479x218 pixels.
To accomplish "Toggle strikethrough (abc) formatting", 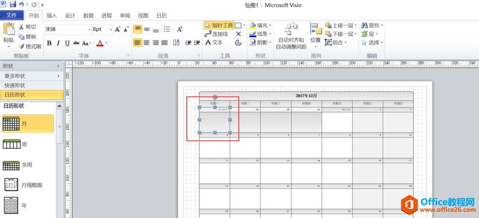I will (x=76, y=43).
